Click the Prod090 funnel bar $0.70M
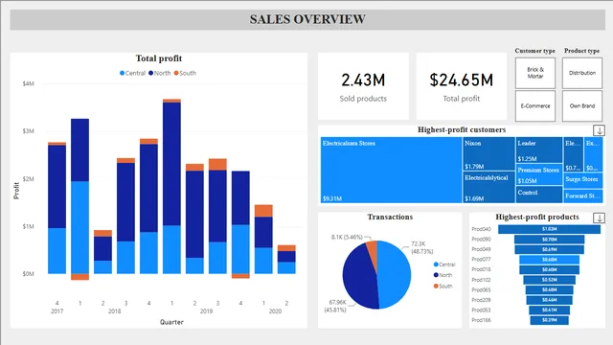The image size is (613, 345). coord(549,240)
